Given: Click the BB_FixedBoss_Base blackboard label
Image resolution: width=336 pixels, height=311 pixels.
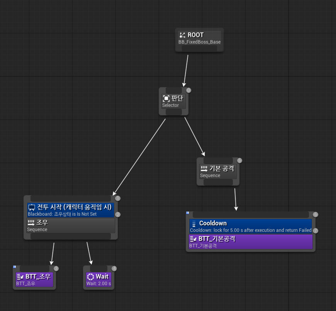Looking at the screenshot, I should tap(200, 42).
